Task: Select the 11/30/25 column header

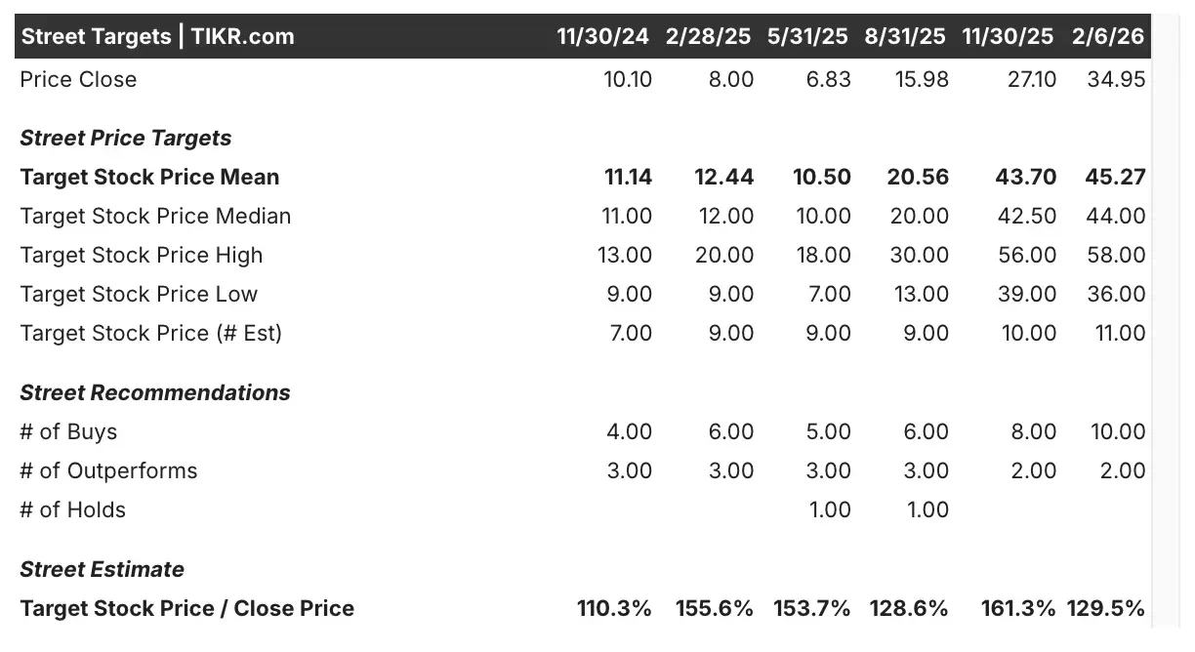Action: [x=1009, y=36]
